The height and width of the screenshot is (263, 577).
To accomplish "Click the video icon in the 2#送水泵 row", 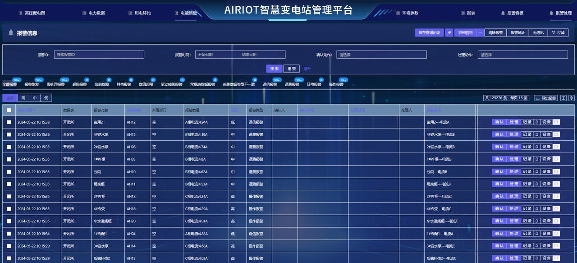I will pyautogui.click(x=556, y=147).
